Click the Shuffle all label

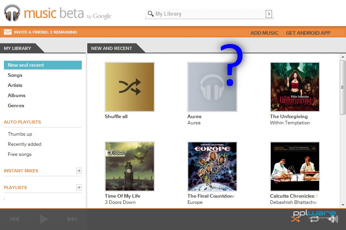click(x=116, y=116)
